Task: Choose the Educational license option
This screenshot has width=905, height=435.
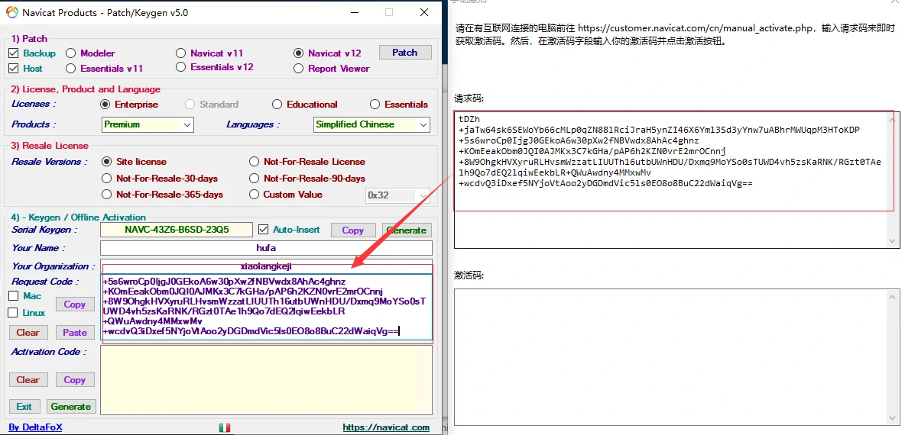Action: point(277,105)
